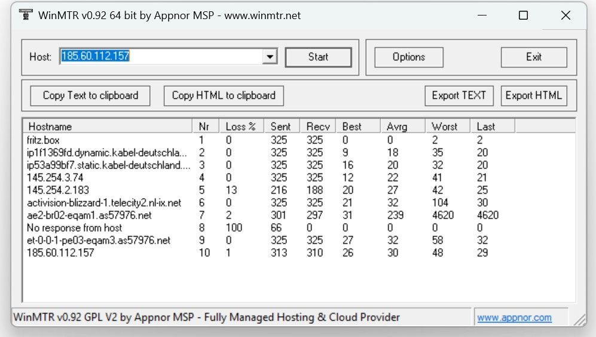Screen dimensions: 596x337
Task: Click the Recv value 297 for hop 7
Action: [x=314, y=215]
